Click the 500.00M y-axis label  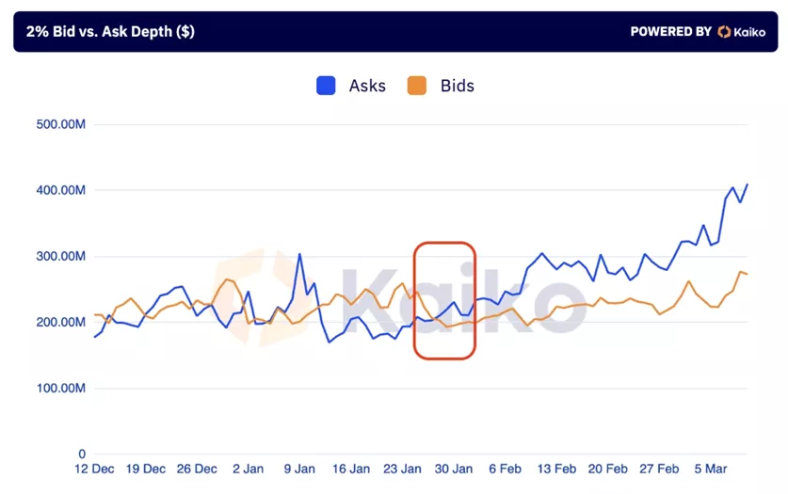pyautogui.click(x=62, y=125)
